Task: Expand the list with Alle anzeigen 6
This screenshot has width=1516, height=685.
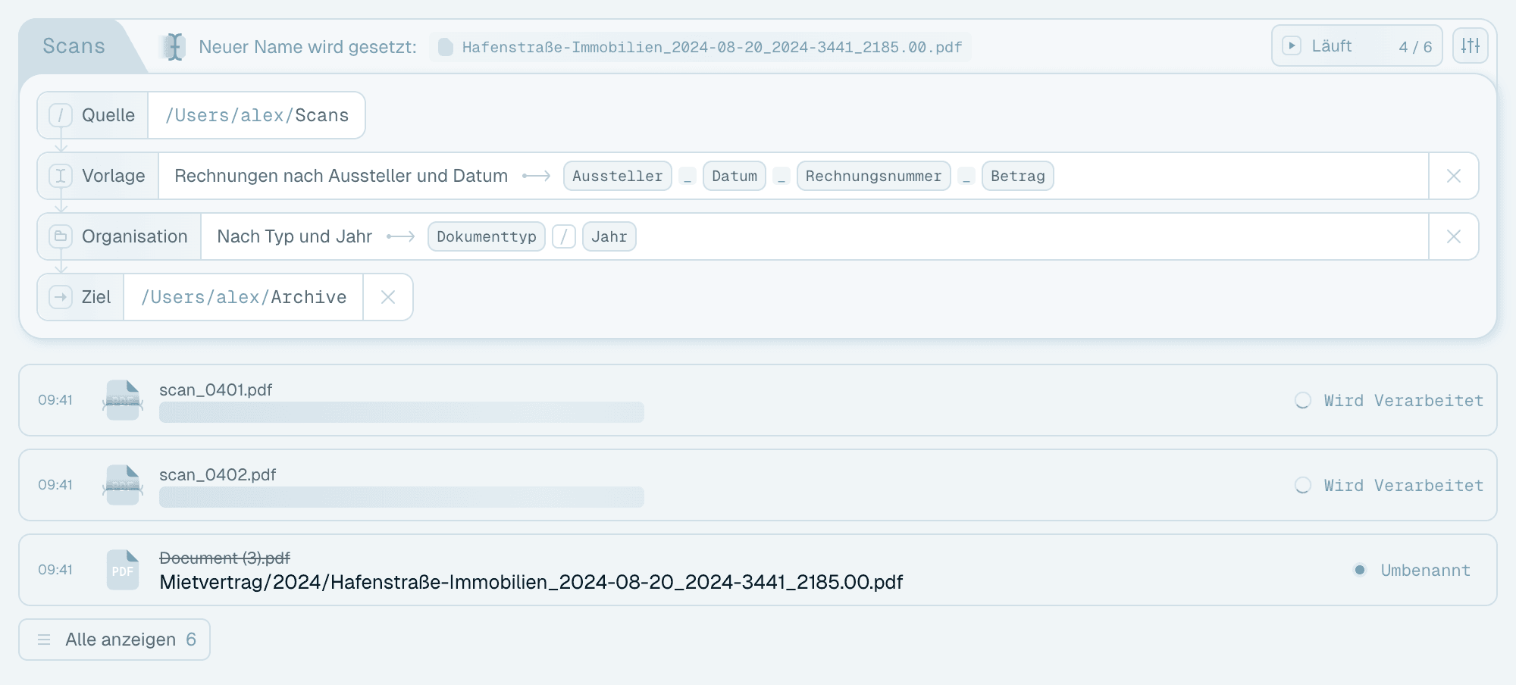Action: click(x=114, y=640)
